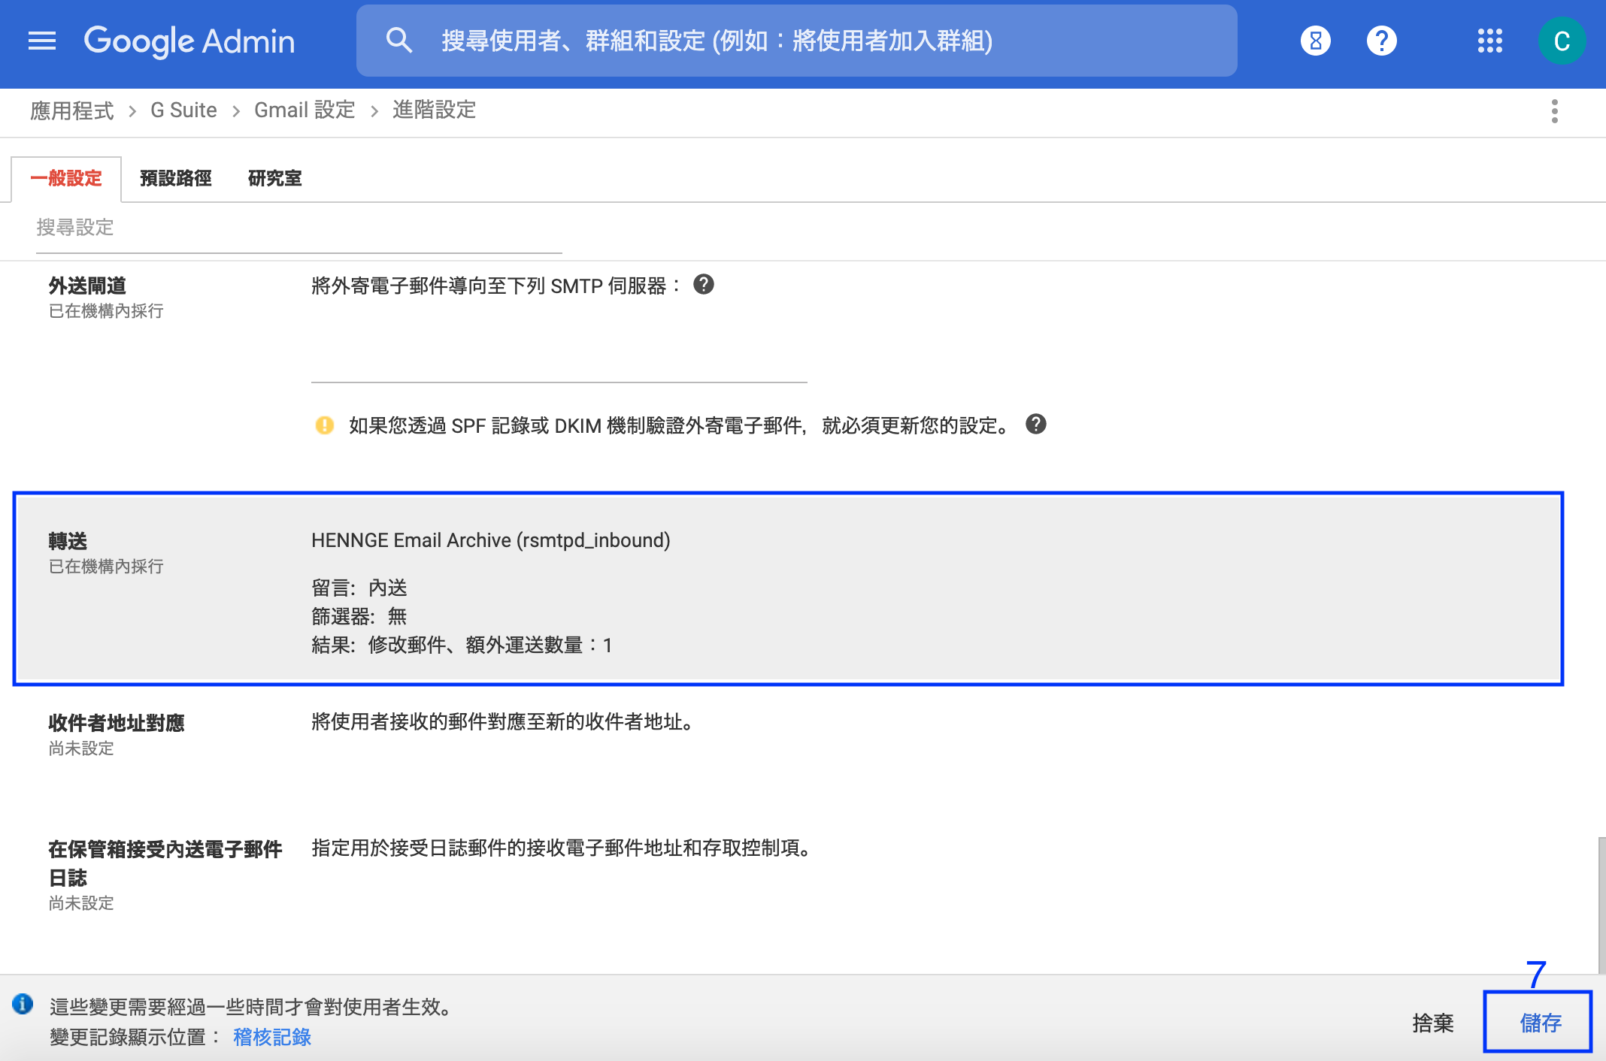Image resolution: width=1606 pixels, height=1061 pixels.
Task: Click 將使用者接收的郵件對應至新的收件者地址
Action: click(501, 722)
